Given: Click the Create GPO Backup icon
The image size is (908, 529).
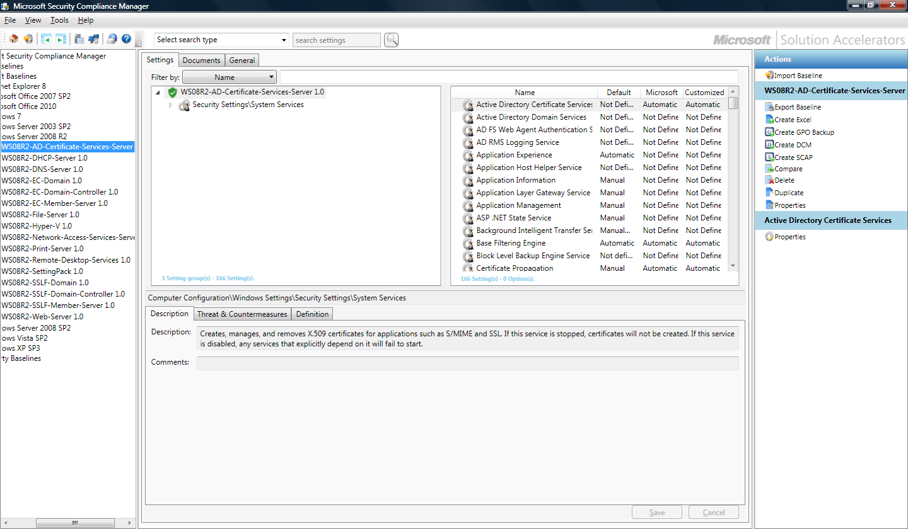Looking at the screenshot, I should (x=769, y=132).
